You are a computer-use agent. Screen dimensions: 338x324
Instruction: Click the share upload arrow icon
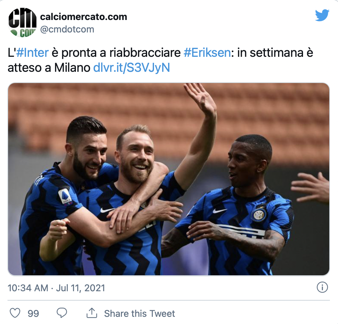[x=92, y=313]
